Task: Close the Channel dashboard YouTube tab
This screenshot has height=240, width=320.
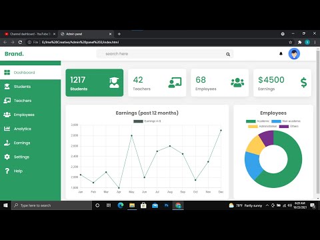Action: tap(54, 34)
